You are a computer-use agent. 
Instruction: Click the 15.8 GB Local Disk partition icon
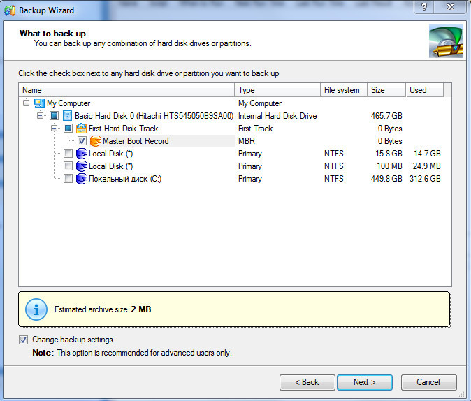tap(81, 154)
